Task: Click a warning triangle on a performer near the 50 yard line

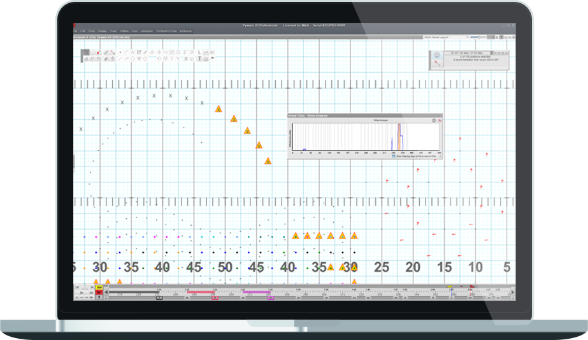Action: coord(219,110)
